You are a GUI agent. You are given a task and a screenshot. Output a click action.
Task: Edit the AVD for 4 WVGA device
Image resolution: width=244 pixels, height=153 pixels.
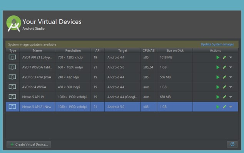tap(224, 87)
